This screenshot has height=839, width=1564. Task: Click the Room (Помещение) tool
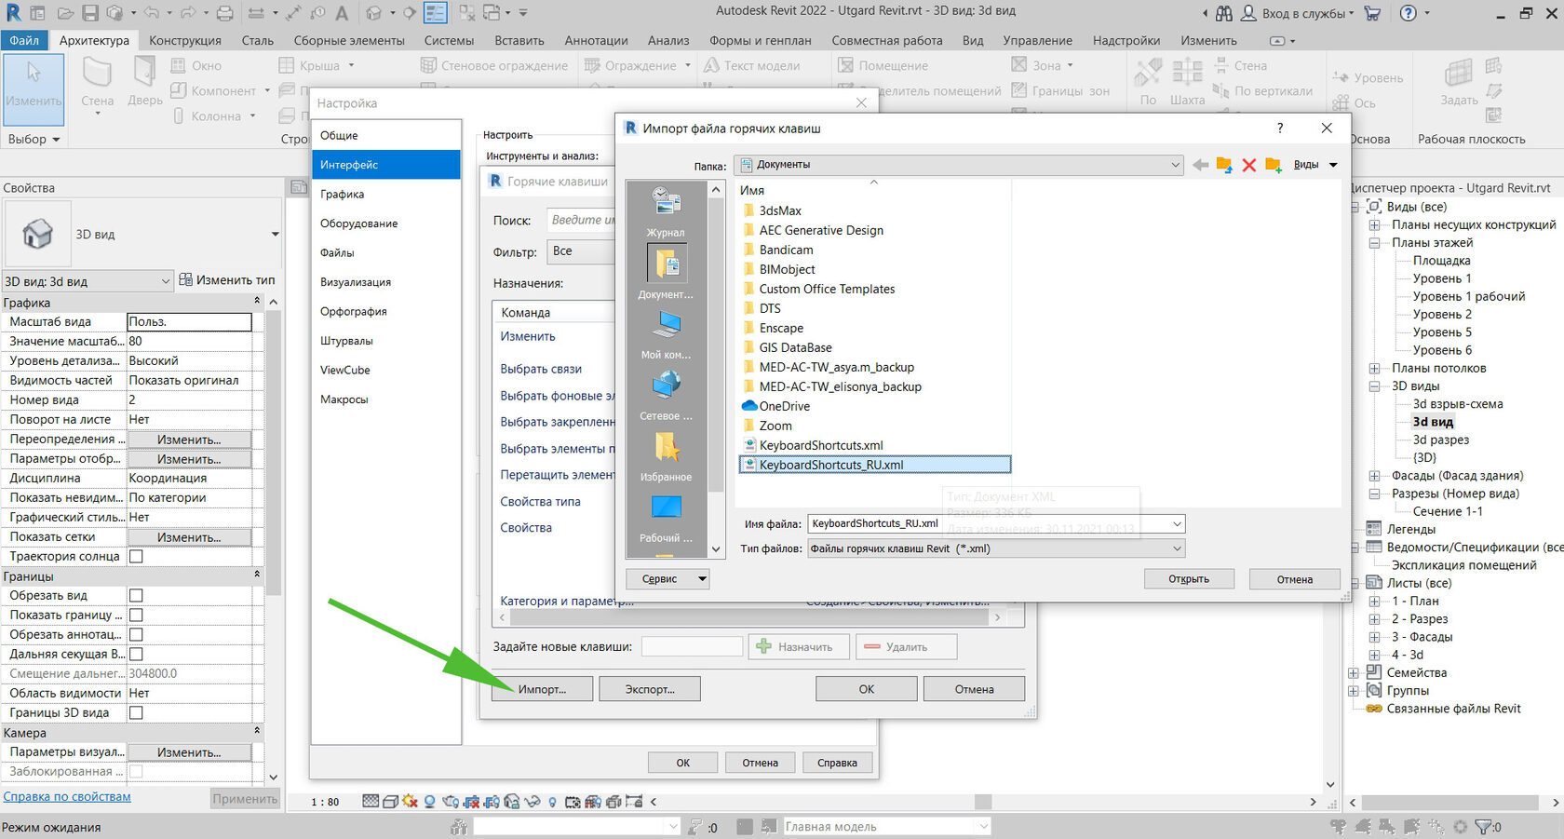coord(883,66)
